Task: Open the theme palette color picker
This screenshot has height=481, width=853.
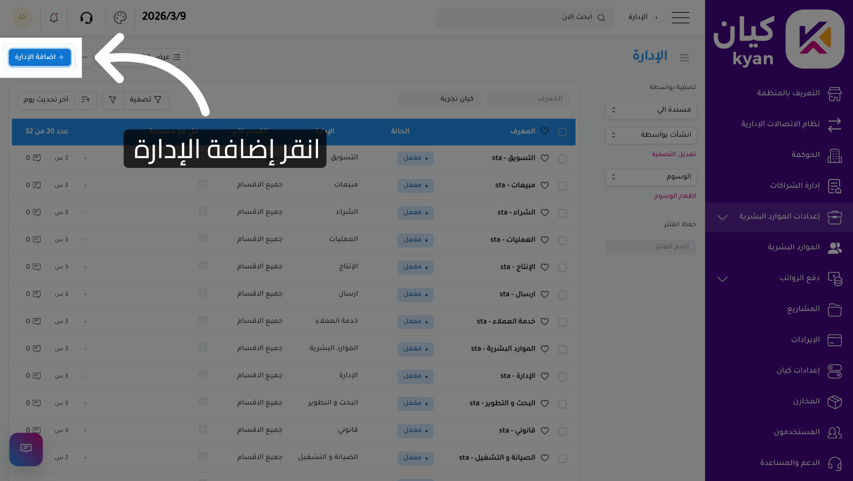Action: pos(119,17)
